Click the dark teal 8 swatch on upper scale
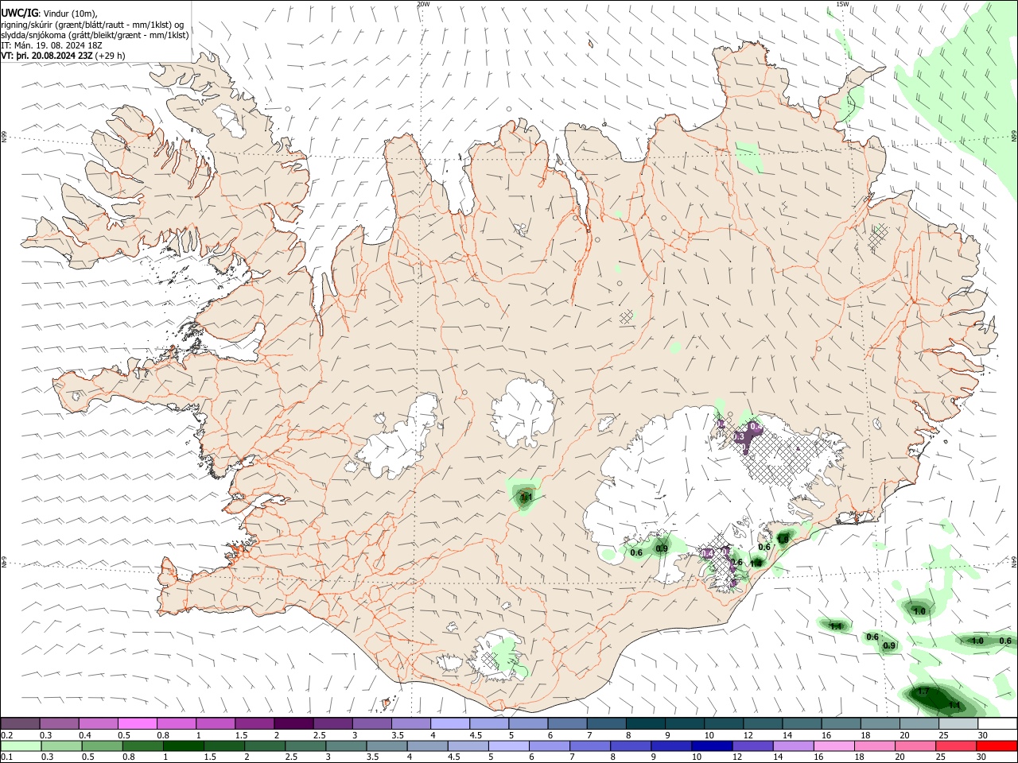Viewport: 1018px width, 763px height. [x=644, y=723]
